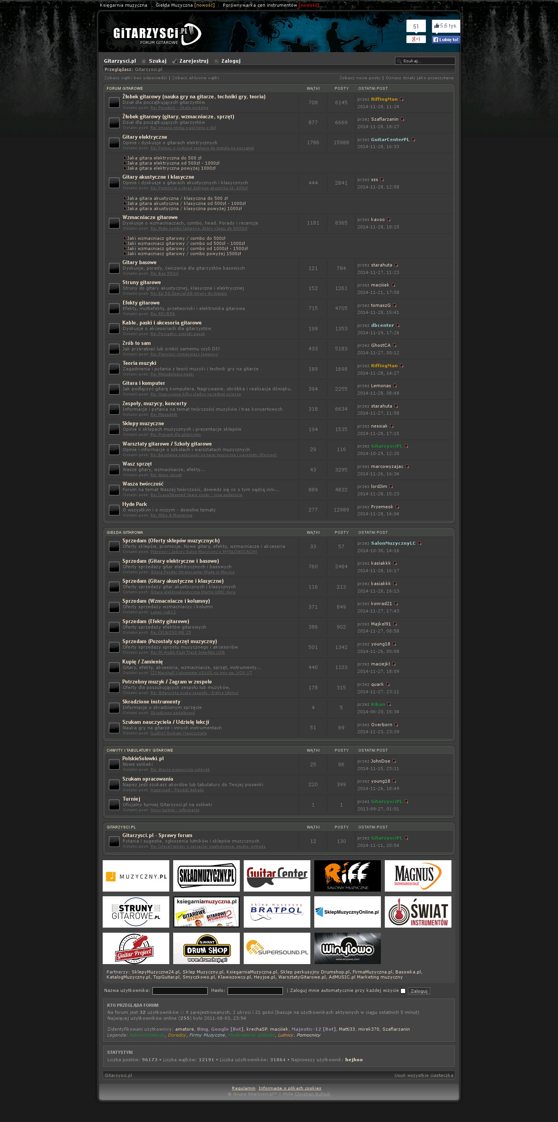Click the Gitarzysci.pl logo in the header
The width and height of the screenshot is (558, 1122).
(x=157, y=34)
